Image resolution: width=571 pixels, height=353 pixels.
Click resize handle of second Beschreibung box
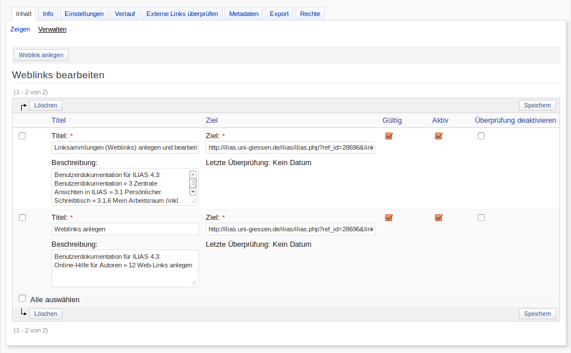click(x=194, y=282)
